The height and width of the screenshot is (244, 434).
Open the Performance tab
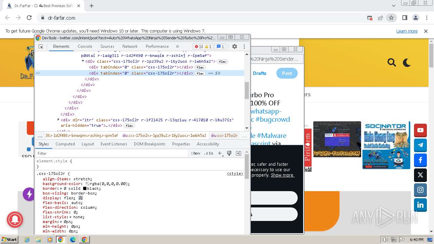point(157,46)
